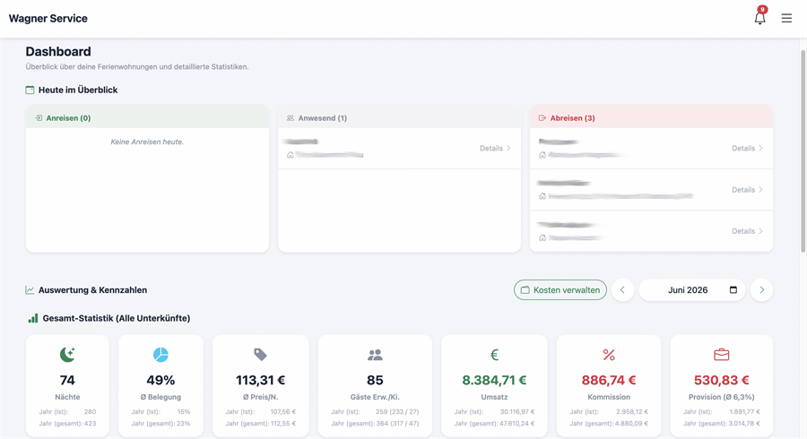Click the 74 Nächte value
Image resolution: width=807 pixels, height=439 pixels.
click(x=67, y=381)
